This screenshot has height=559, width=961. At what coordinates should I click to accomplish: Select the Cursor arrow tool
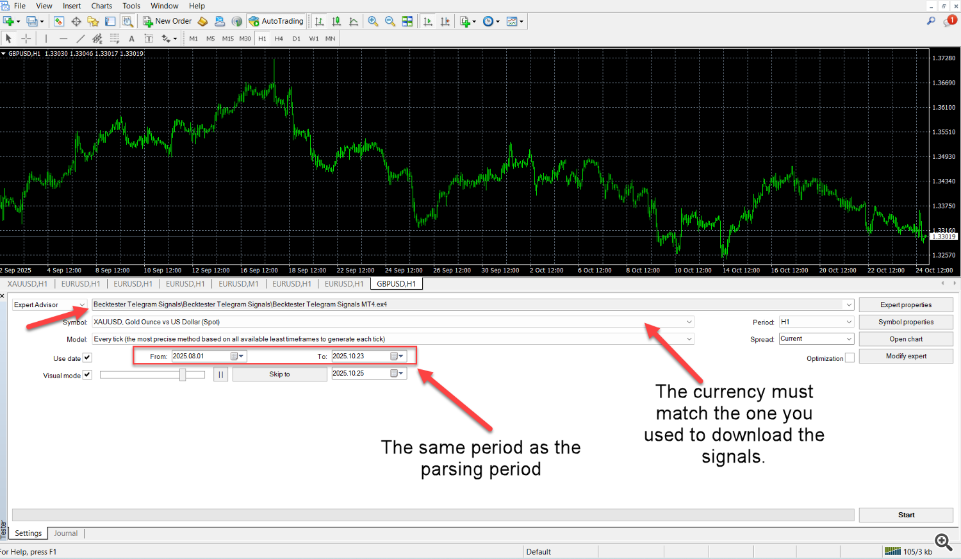point(9,38)
